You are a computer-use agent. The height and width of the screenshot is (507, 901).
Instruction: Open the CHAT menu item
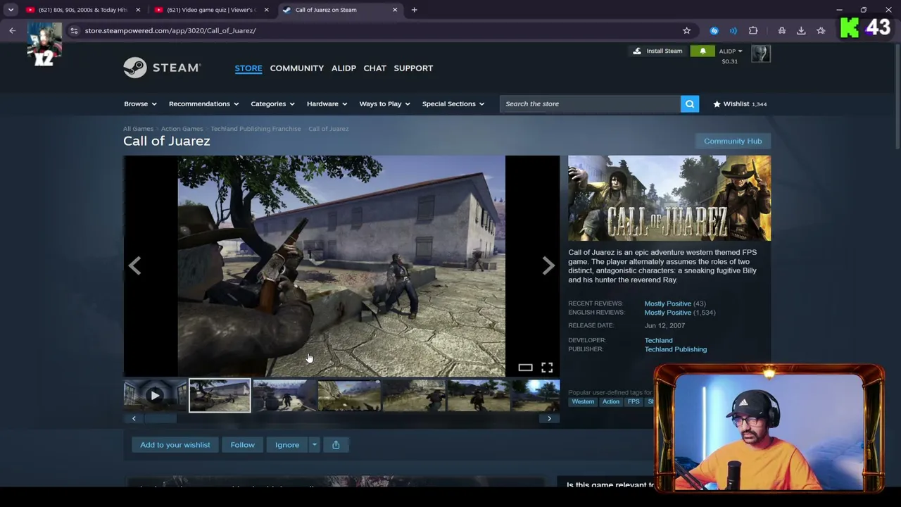[374, 68]
